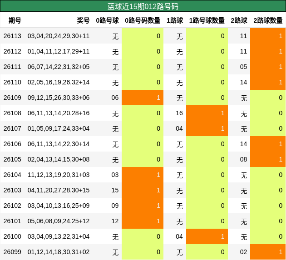Screen dimensions: 286x260
Task: Click 0路号球 value 09 in row 26102
Action: pyautogui.click(x=115, y=206)
